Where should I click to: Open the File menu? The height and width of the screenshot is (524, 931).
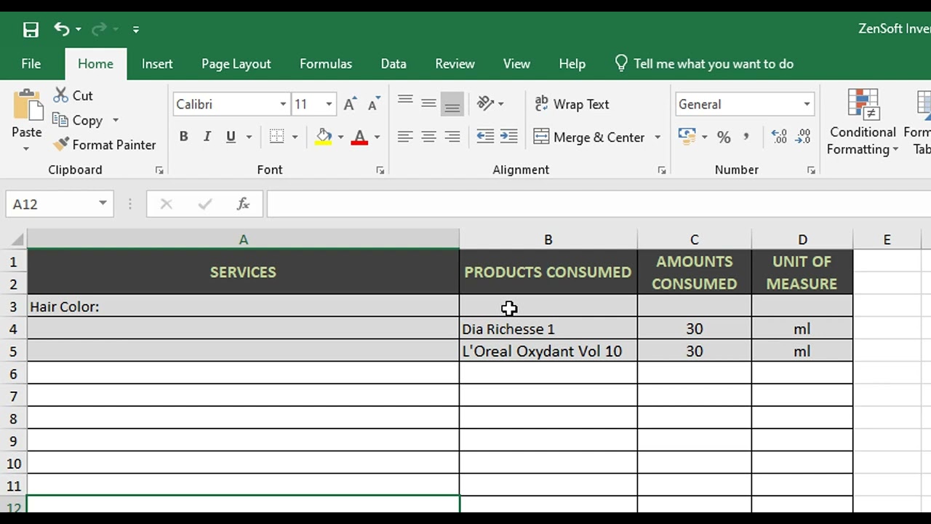(x=31, y=64)
